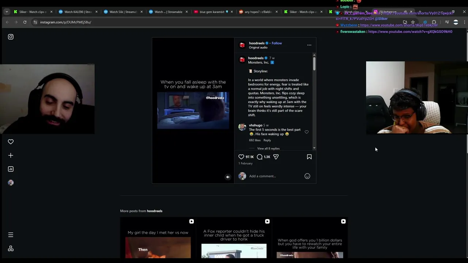468x263 pixels.
Task: Close the Watch KALE96 tab
Action: 96,12
